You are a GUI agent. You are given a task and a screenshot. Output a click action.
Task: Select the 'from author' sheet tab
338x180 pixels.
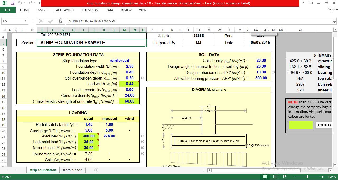coord(72,170)
